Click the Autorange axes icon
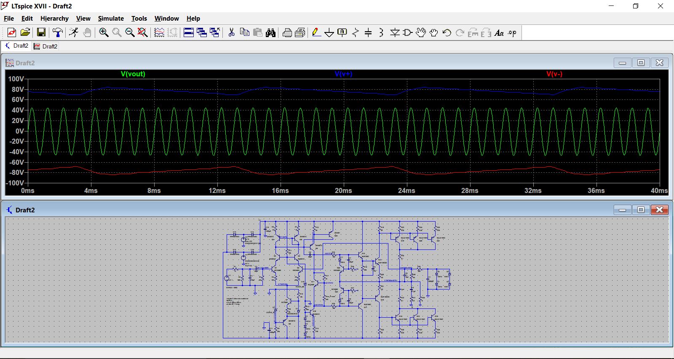 click(172, 32)
